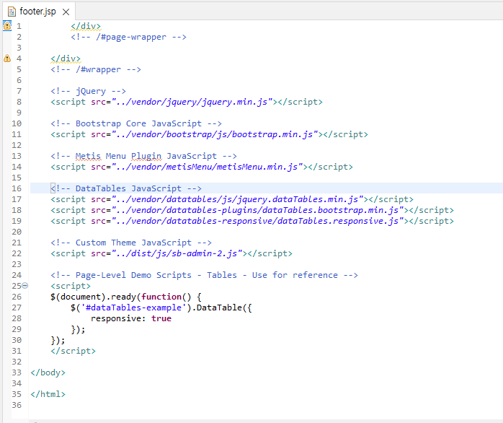Click the underlined </div> on line 1
Viewport: 503px width, 423px height.
86,26
